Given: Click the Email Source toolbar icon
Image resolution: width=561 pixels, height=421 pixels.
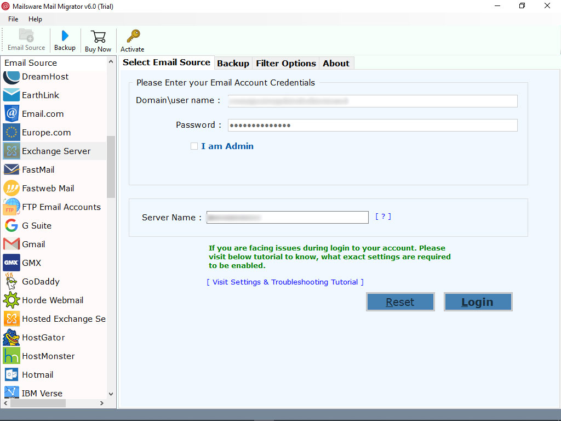Looking at the screenshot, I should pos(26,36).
